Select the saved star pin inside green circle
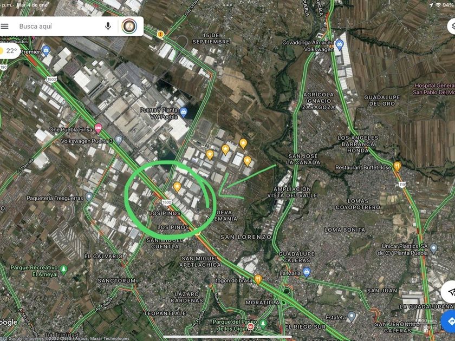This screenshot has height=341, width=455. [177, 187]
